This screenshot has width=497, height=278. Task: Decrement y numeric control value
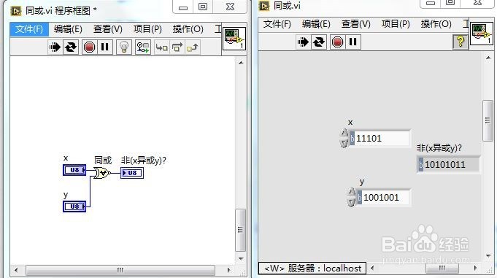(352, 202)
